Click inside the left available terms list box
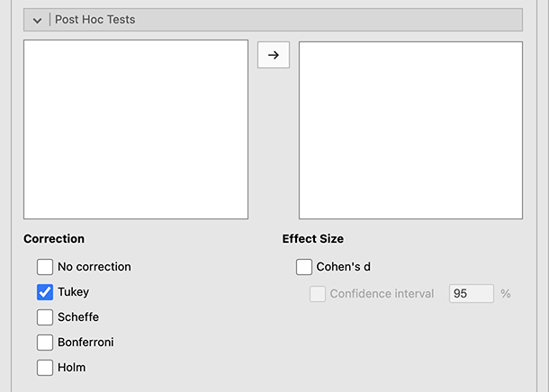 (135, 129)
